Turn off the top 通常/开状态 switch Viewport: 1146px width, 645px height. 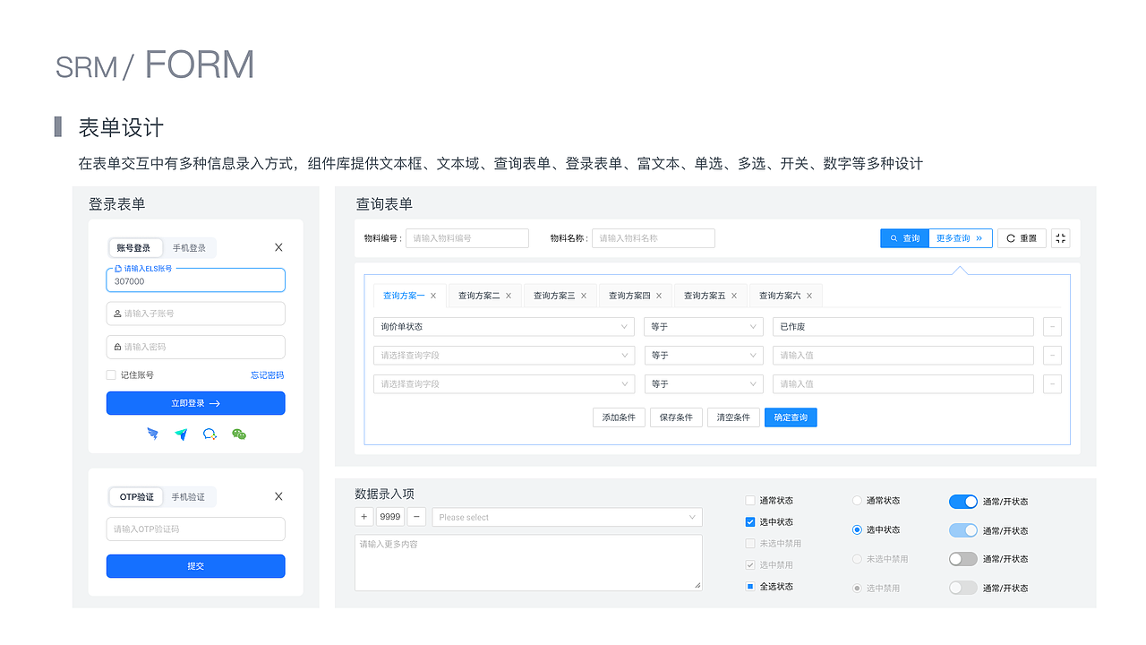point(963,501)
